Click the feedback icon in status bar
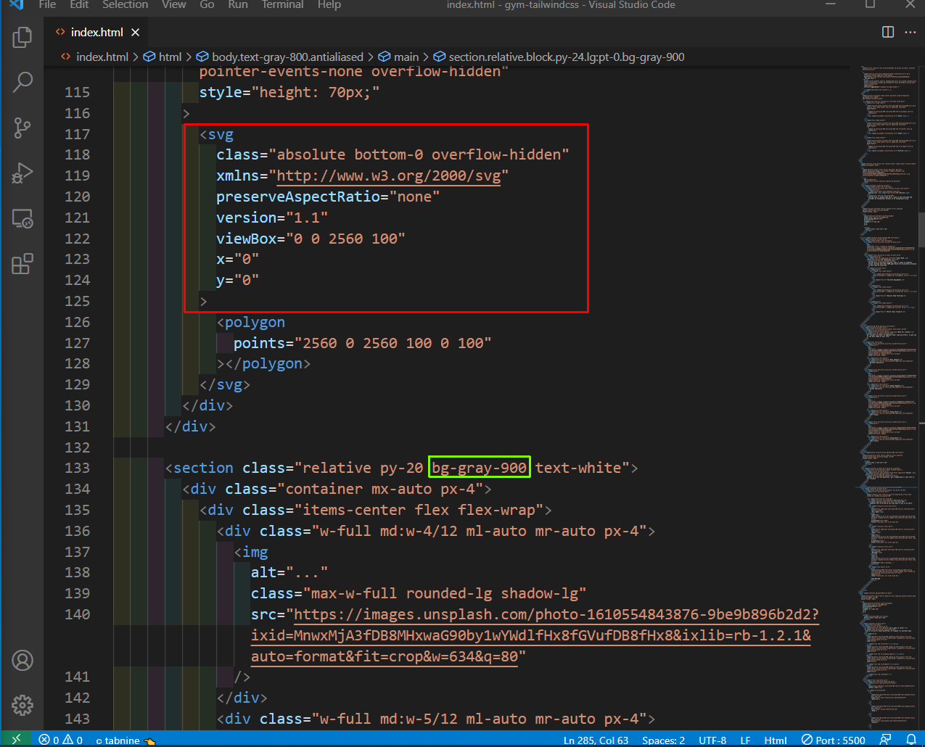 [x=886, y=740]
